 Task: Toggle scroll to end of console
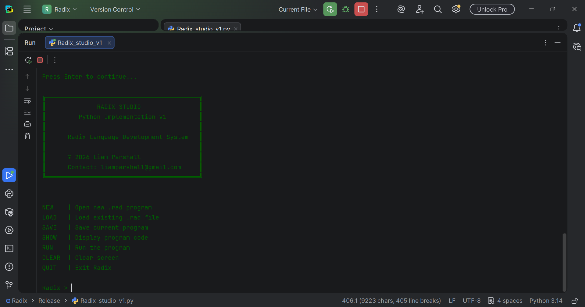point(27,112)
